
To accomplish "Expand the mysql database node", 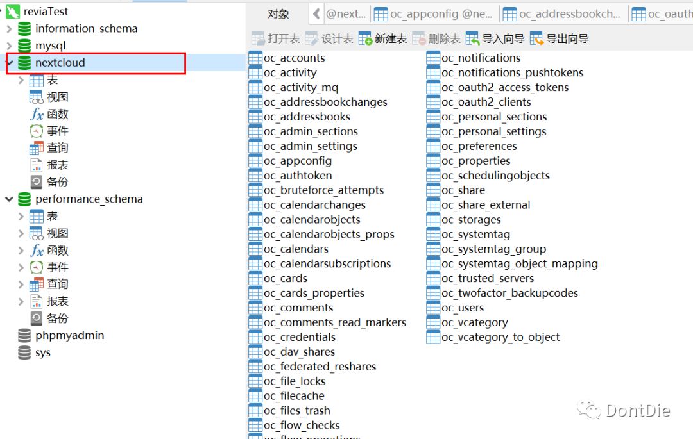I will pyautogui.click(x=9, y=46).
